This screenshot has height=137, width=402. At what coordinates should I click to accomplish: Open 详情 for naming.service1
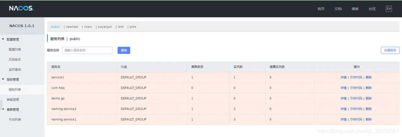[343, 119]
